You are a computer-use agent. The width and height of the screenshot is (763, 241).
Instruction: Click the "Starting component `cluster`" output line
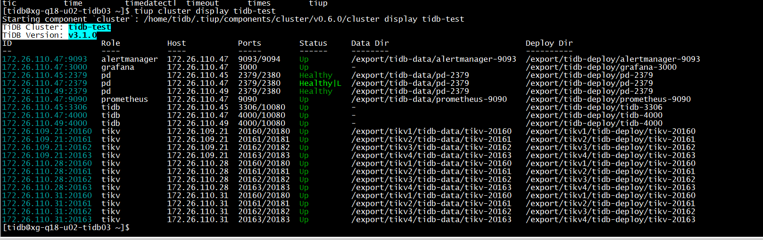click(233, 19)
